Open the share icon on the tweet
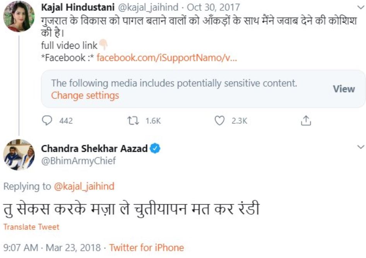The image size is (366, 258). 306,121
